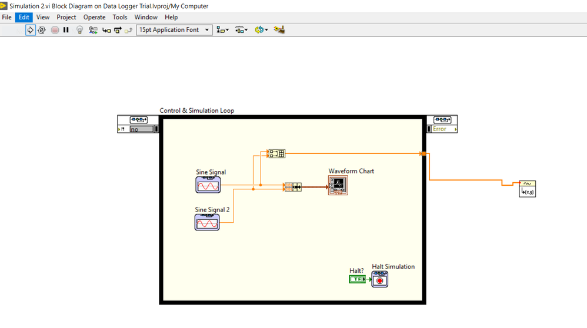
Task: Open the File menu
Action: point(6,17)
